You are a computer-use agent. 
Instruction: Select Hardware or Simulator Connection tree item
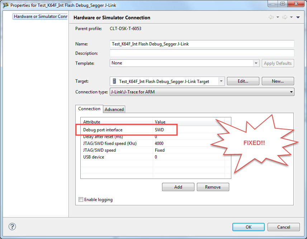[x=40, y=16]
